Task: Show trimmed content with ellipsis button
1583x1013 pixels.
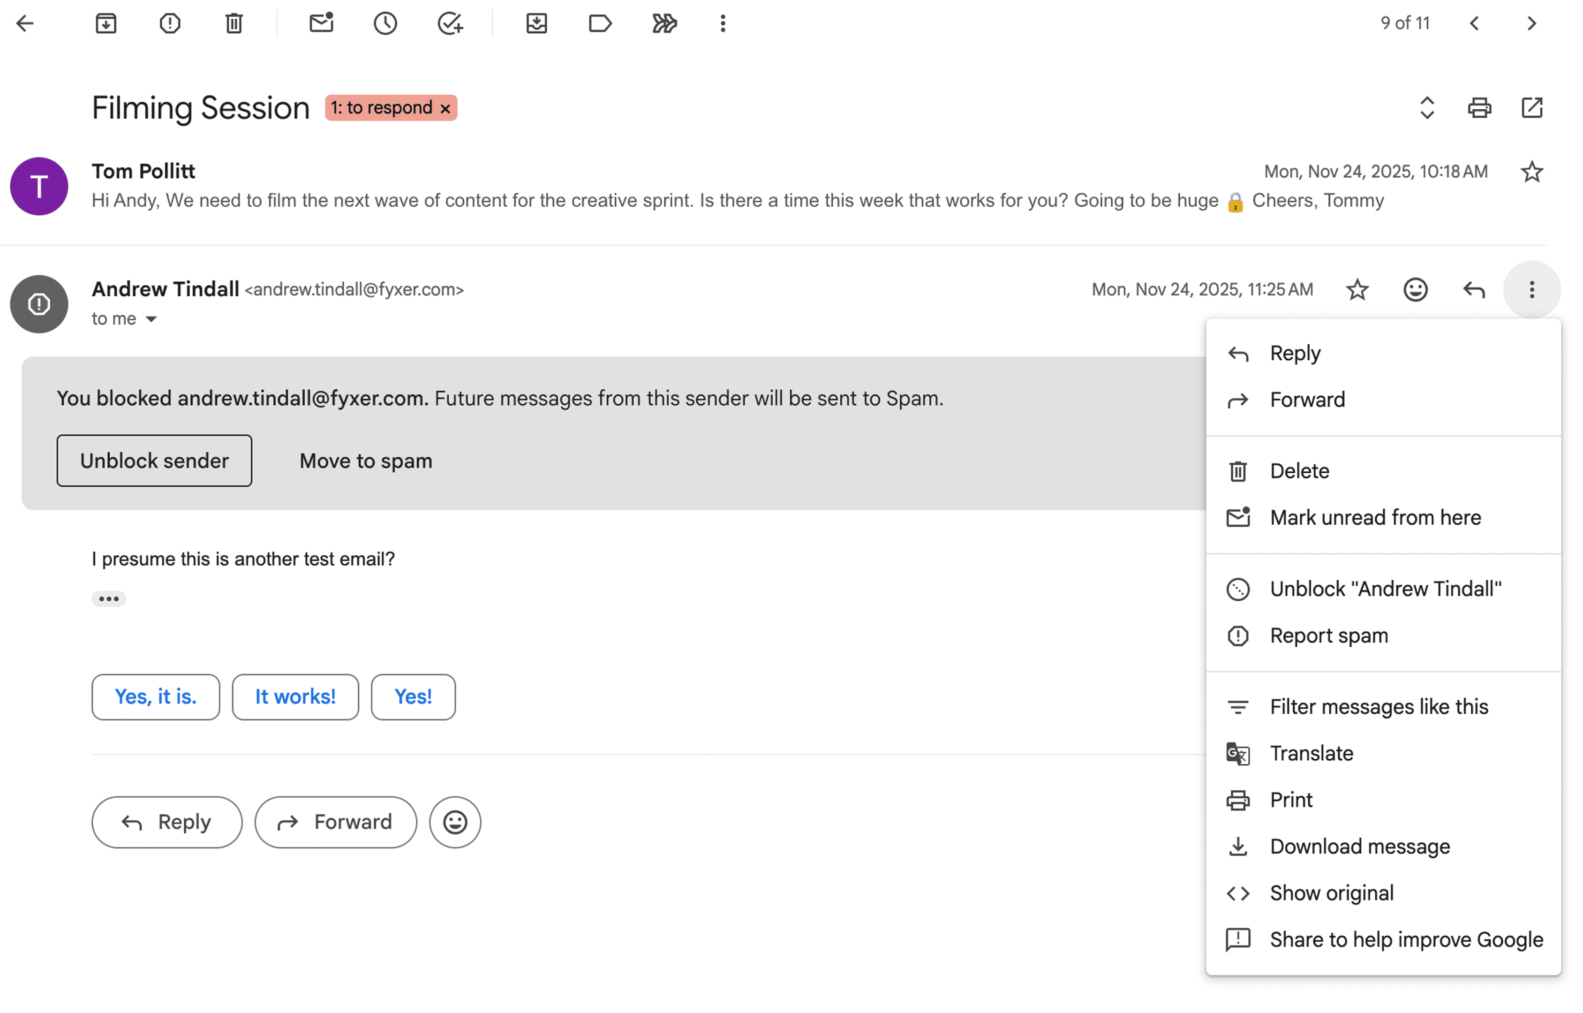Action: [x=108, y=598]
